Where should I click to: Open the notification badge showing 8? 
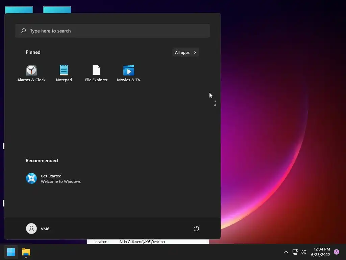click(x=336, y=252)
